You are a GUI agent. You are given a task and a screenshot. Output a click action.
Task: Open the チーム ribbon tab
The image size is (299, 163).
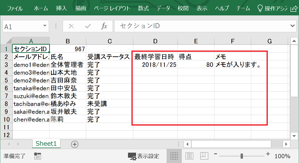pyautogui.click(x=243, y=9)
